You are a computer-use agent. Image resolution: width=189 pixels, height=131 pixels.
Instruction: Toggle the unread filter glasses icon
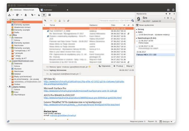point(51,21)
